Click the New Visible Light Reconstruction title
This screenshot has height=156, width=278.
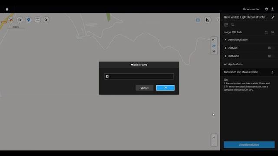pos(245,17)
